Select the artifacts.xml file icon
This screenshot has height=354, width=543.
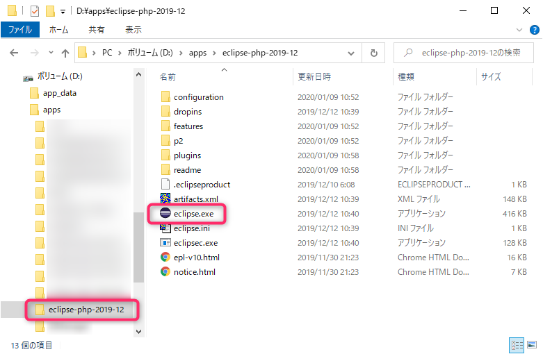coord(165,199)
